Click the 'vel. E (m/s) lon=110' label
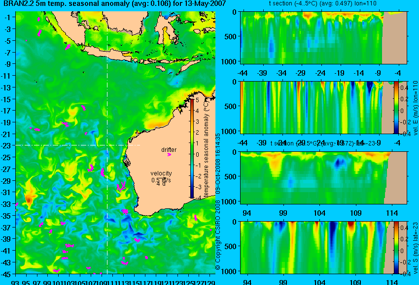The image size is (419, 285). [x=415, y=108]
